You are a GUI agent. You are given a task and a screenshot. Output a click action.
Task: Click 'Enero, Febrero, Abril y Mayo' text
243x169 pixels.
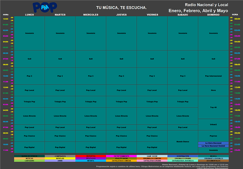pos(198,11)
